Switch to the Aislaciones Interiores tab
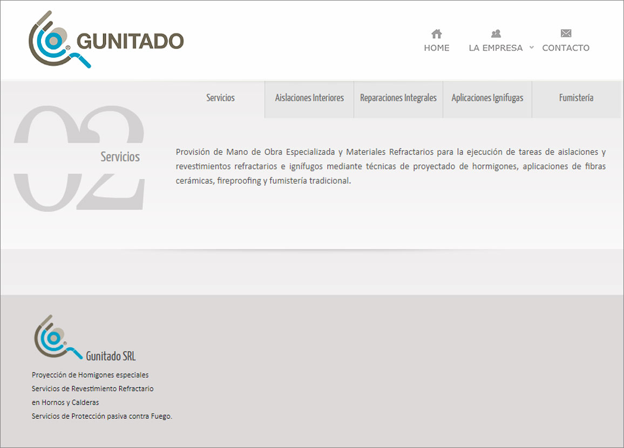Image resolution: width=624 pixels, height=448 pixels. point(309,98)
